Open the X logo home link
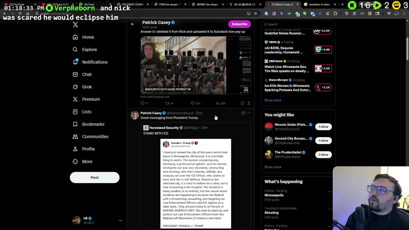409x230 pixels. pyautogui.click(x=75, y=25)
